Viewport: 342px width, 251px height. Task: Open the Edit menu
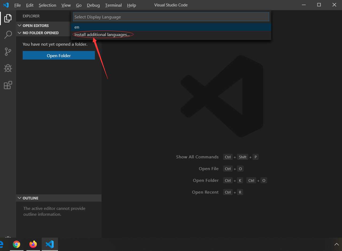point(30,5)
